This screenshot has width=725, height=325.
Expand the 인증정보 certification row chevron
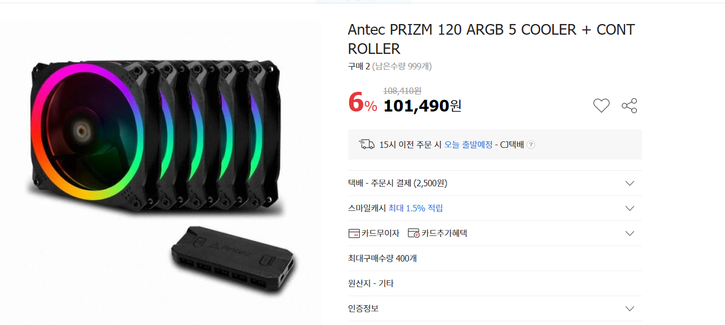coord(630,308)
